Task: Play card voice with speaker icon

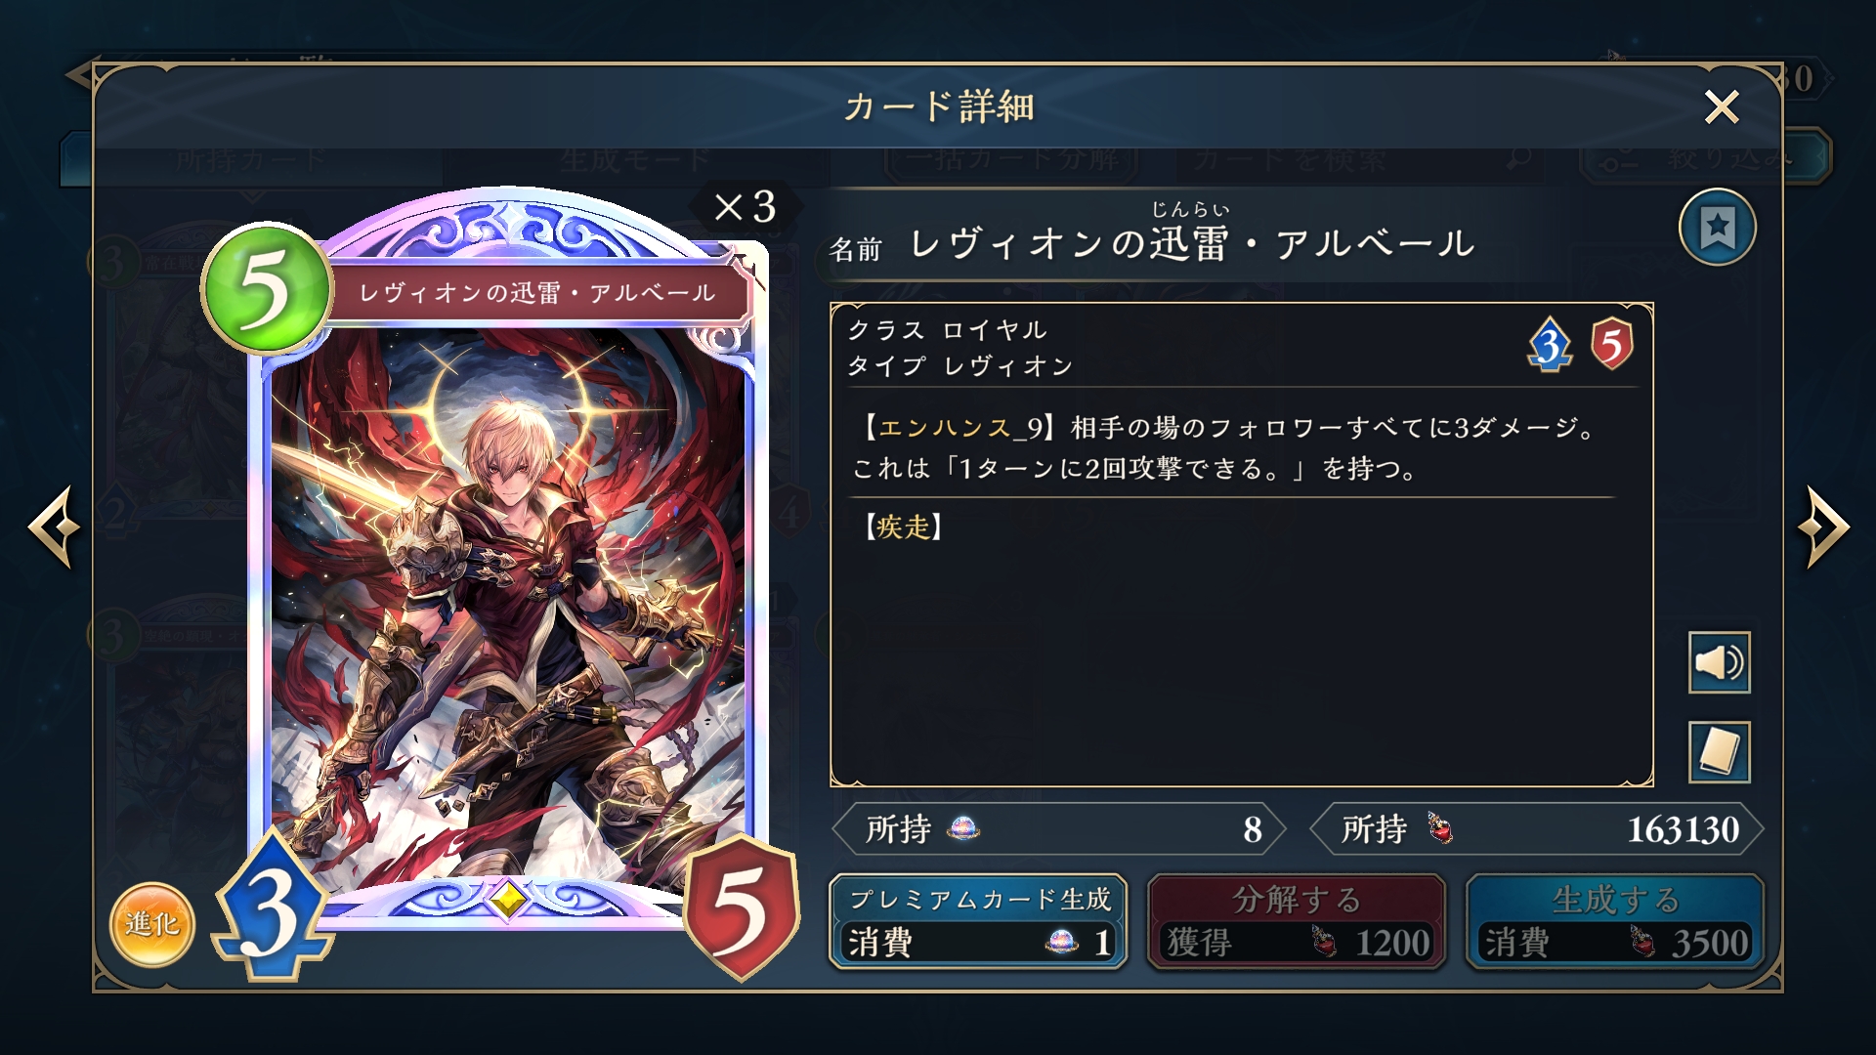Action: (1719, 662)
